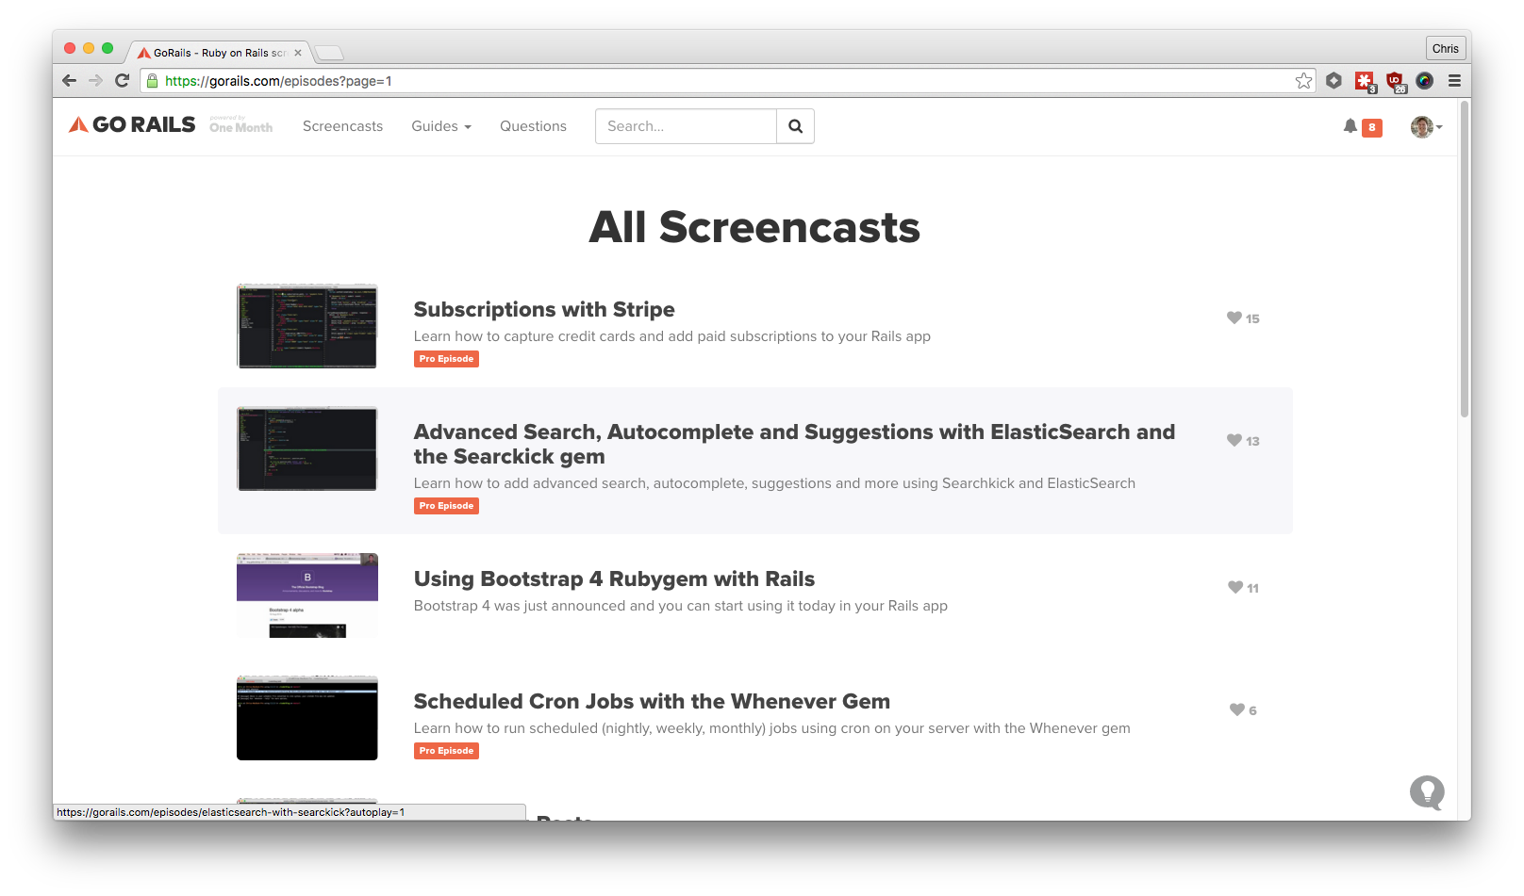
Task: Click the GoRails logo
Action: [x=131, y=123]
